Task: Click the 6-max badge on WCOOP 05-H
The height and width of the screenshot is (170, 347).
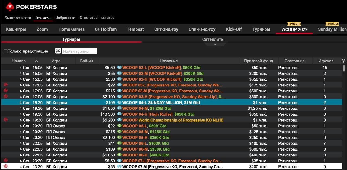Action: pos(119,137)
